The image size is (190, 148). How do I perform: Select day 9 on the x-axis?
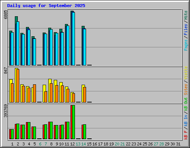(57, 144)
